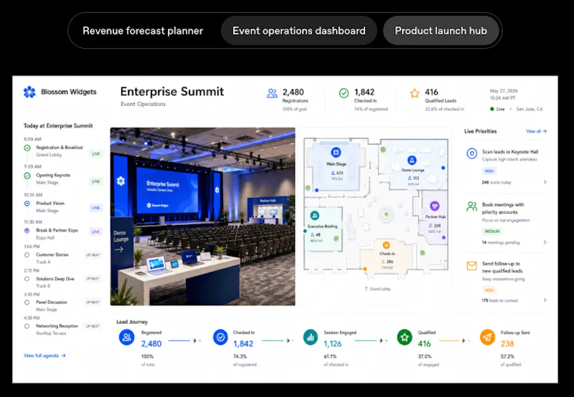Click the Partner Hub icon on floor map
The width and height of the screenshot is (574, 397).
(x=435, y=206)
